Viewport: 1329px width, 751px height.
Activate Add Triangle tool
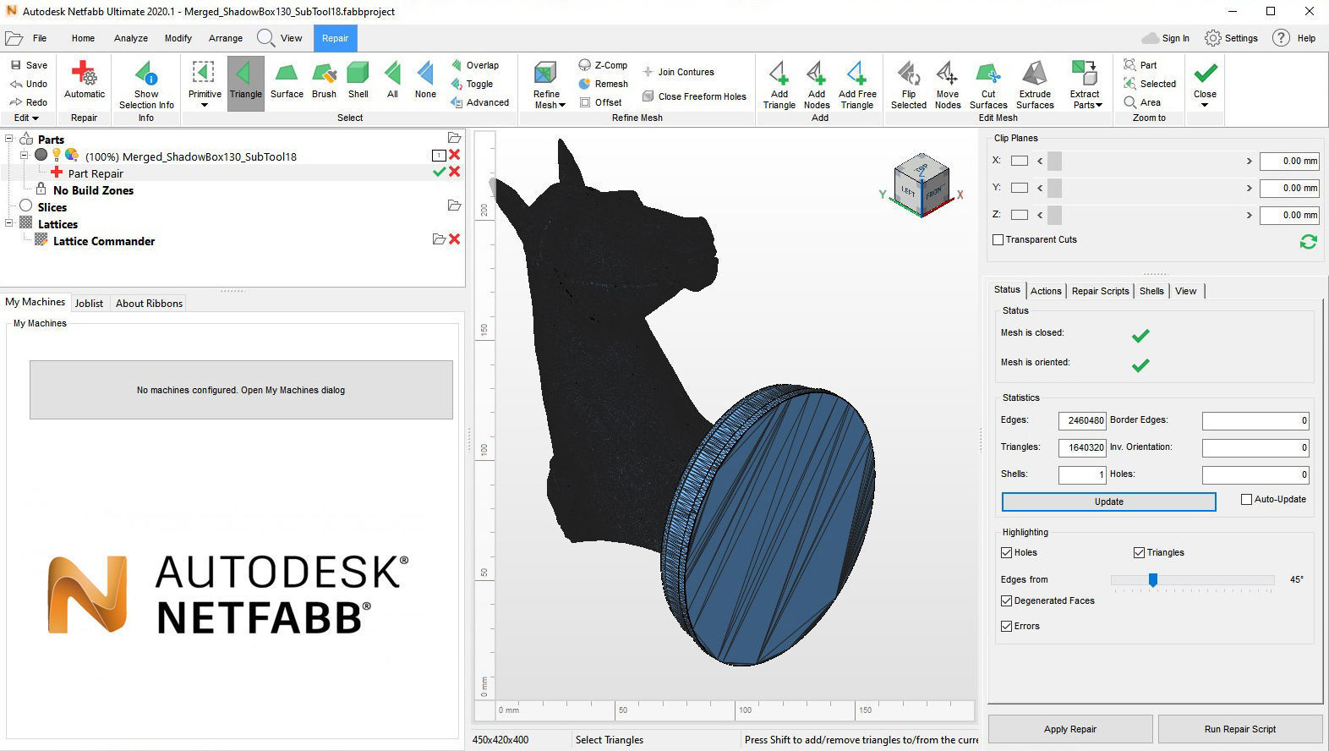tap(779, 85)
